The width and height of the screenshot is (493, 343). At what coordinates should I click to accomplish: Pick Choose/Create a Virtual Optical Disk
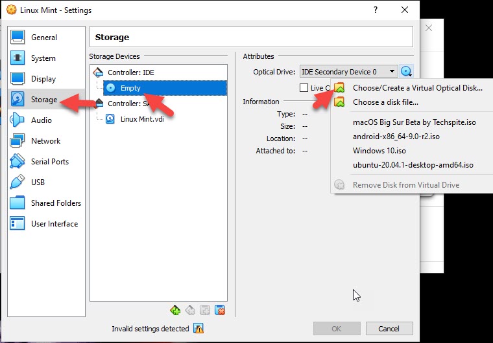point(417,88)
